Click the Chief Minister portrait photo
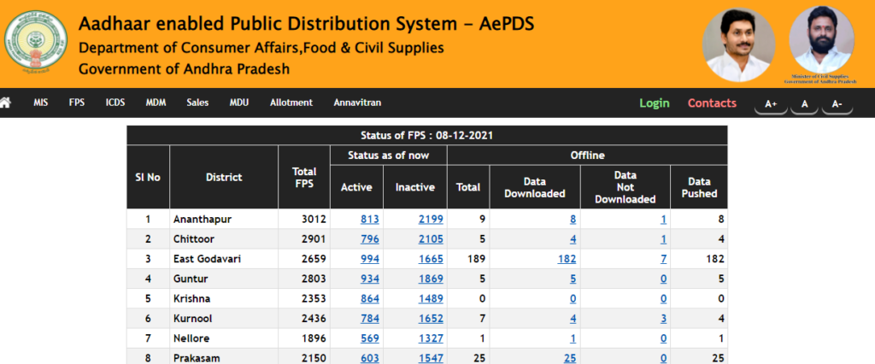The height and width of the screenshot is (364, 875). pos(739,45)
